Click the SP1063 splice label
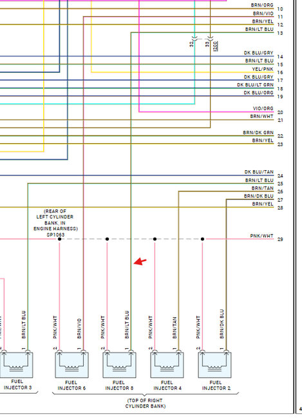Viewport: 302px width, 419px height. point(55,235)
